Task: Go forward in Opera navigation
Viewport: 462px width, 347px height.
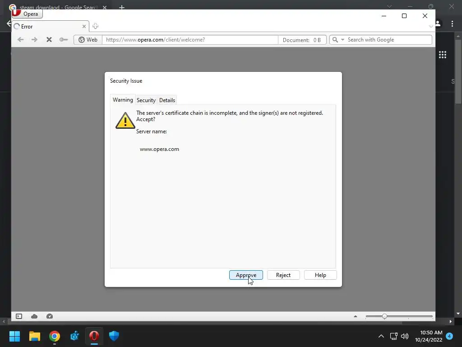Action: 34,40
